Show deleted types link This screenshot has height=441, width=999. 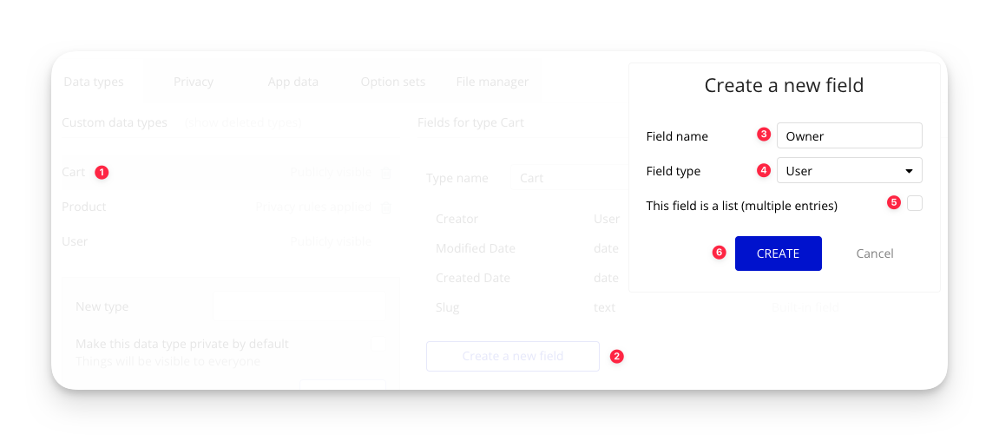pos(243,122)
